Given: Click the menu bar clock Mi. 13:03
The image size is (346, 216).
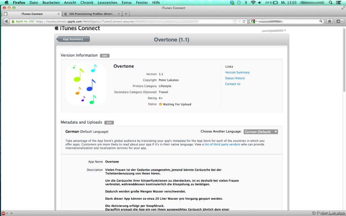Looking at the screenshot, I should tap(289, 3).
